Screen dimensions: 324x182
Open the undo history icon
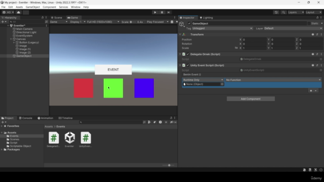[276, 12]
